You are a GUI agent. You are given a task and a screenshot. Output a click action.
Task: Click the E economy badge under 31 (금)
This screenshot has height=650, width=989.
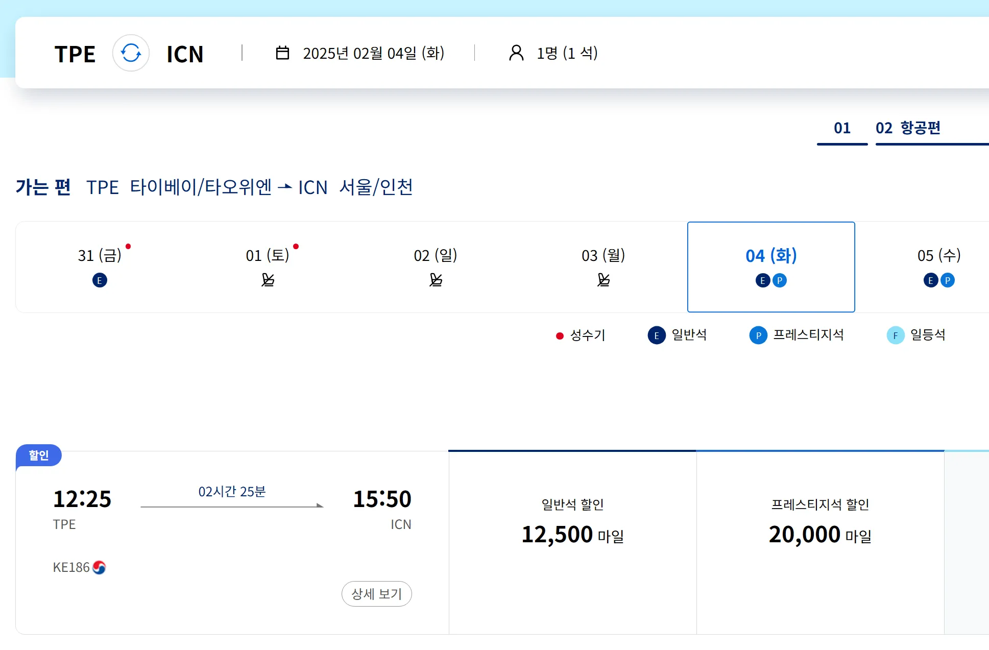pyautogui.click(x=100, y=280)
